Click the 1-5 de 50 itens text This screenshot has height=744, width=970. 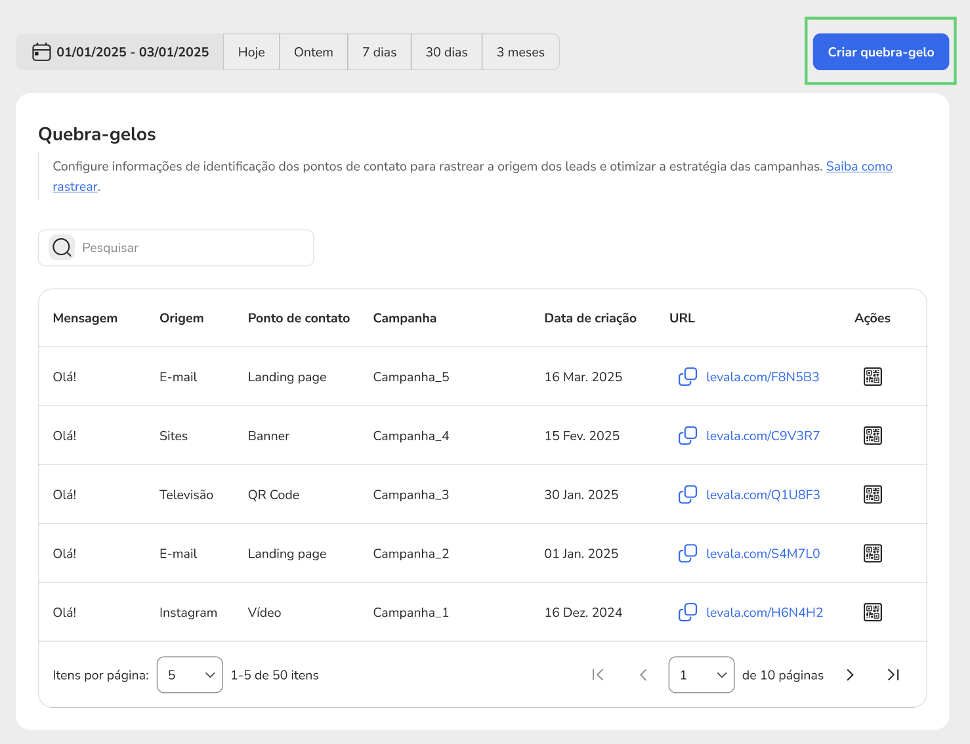275,675
